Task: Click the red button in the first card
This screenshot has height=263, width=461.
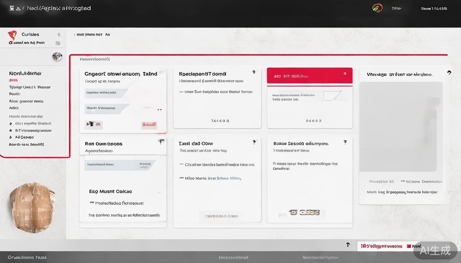Action: (149, 125)
